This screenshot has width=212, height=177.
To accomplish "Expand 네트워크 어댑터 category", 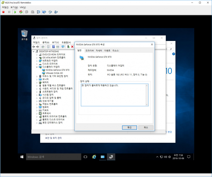I will [37, 61].
